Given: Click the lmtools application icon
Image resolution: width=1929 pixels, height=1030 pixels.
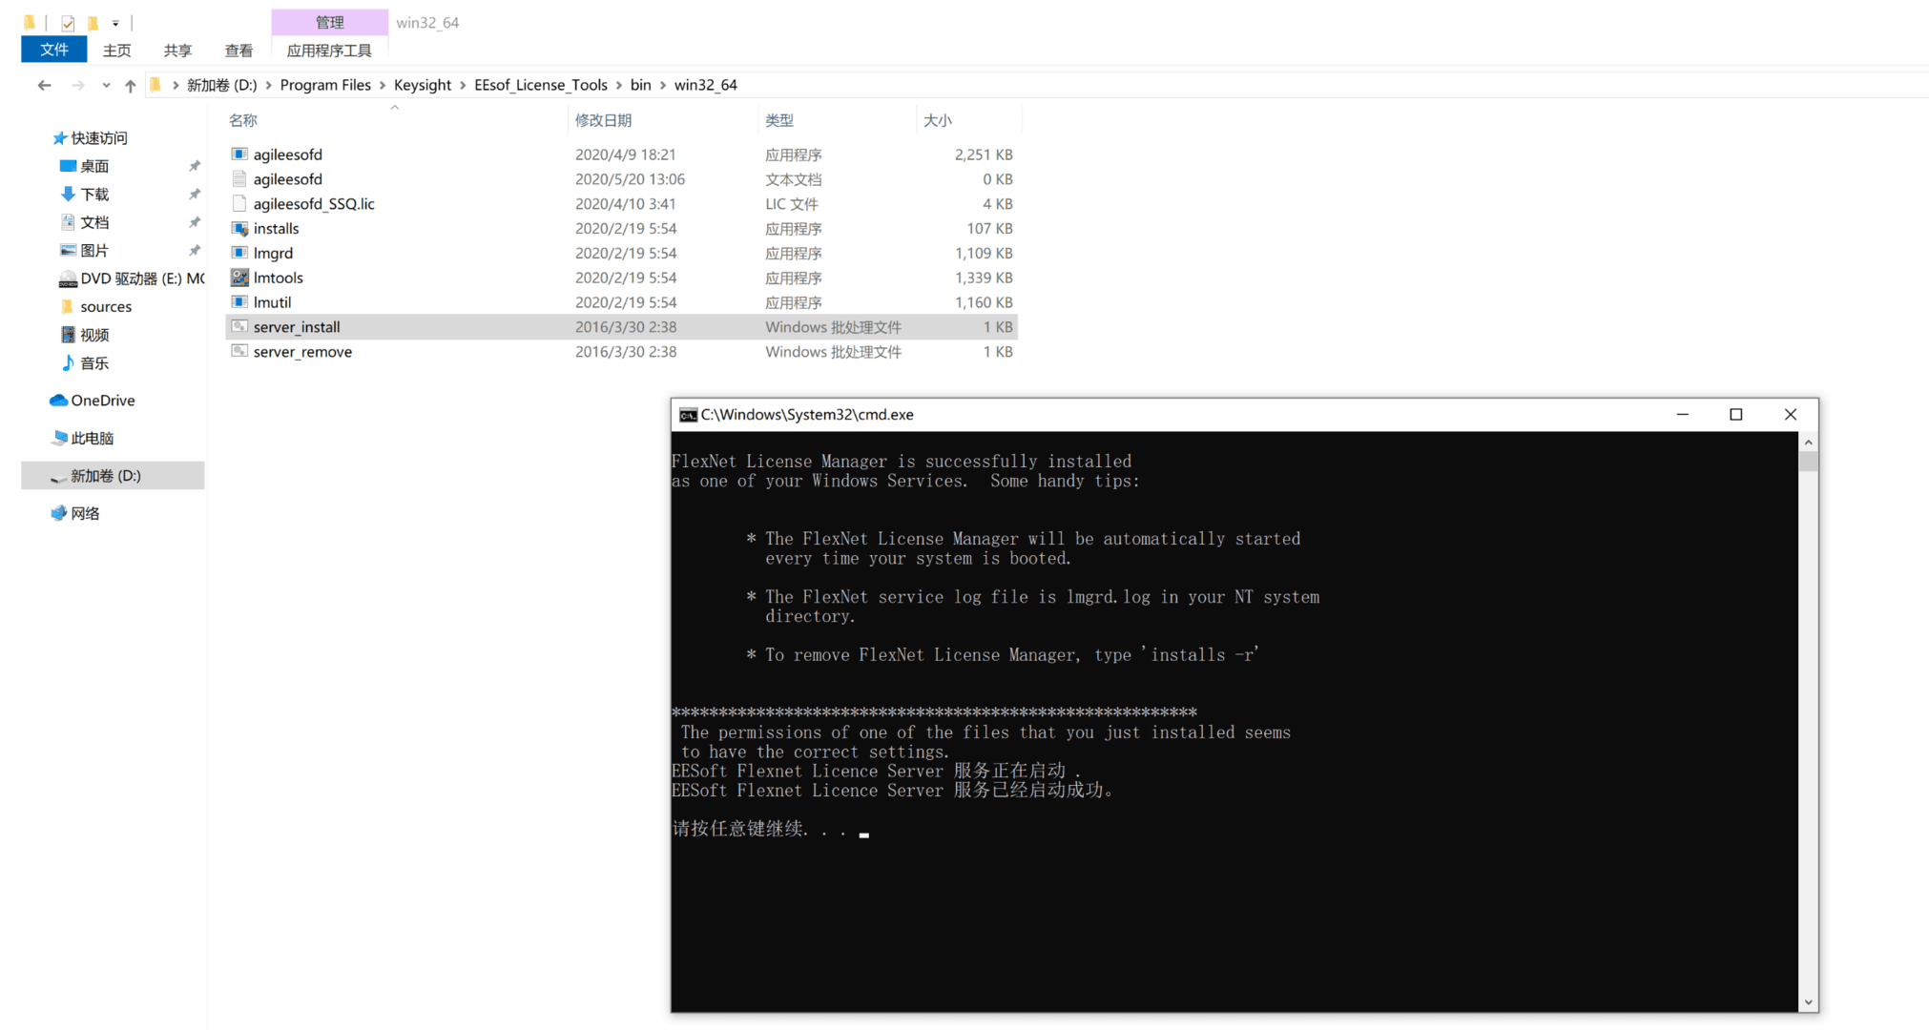Looking at the screenshot, I should click(239, 278).
